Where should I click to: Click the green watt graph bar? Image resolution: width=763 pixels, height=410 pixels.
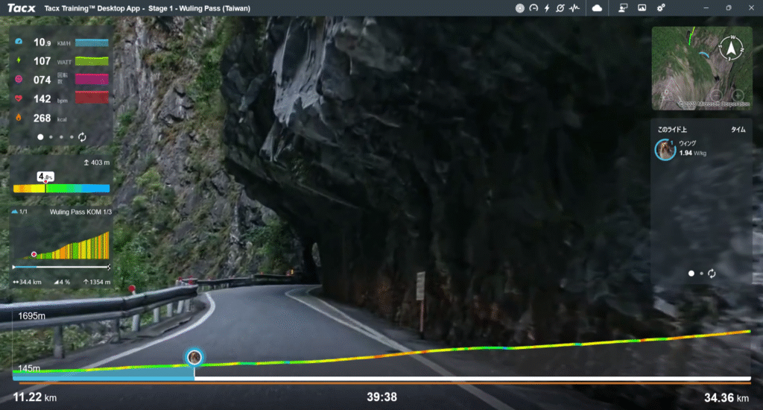point(92,61)
